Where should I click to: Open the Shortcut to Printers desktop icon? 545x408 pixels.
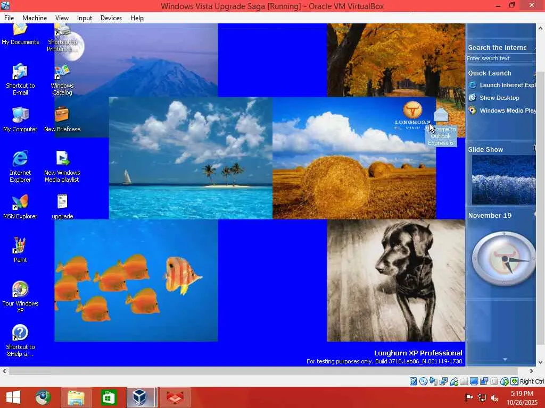(x=62, y=38)
